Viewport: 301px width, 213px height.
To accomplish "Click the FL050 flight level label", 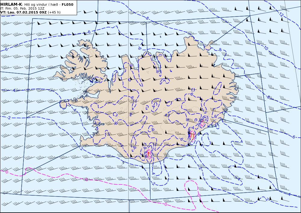I will pos(67,4).
